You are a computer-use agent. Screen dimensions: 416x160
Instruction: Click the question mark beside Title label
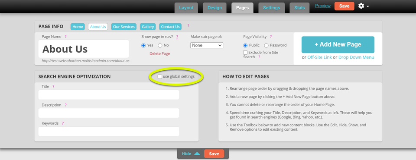click(x=53, y=87)
